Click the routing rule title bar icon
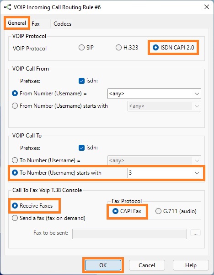This screenshot has height=275, width=214. pyautogui.click(x=7, y=7)
